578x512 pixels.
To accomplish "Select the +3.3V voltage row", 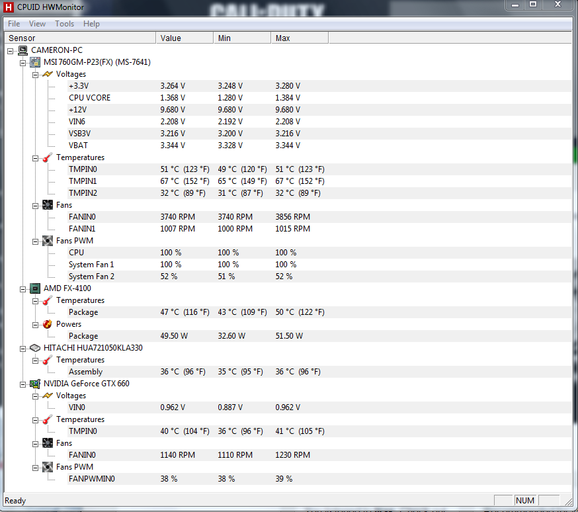I will coord(319,86).
